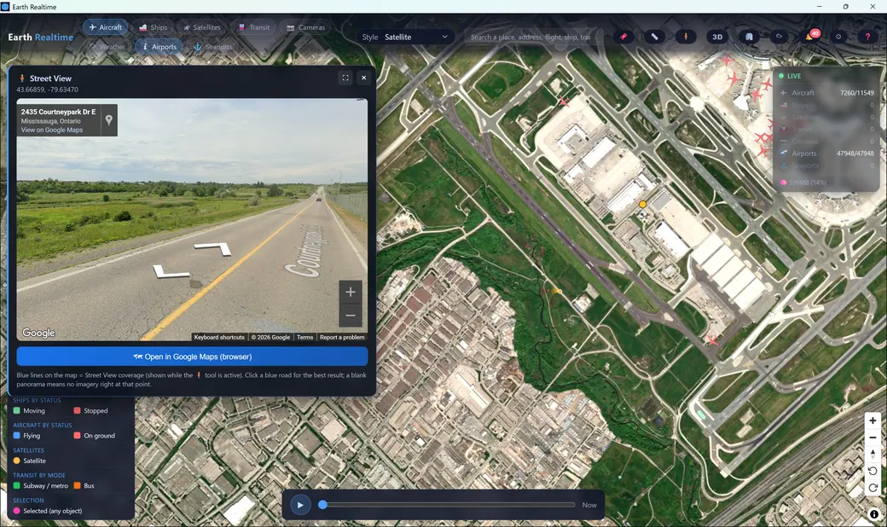Focus the place and flight search field
887x527 pixels.
pos(530,37)
